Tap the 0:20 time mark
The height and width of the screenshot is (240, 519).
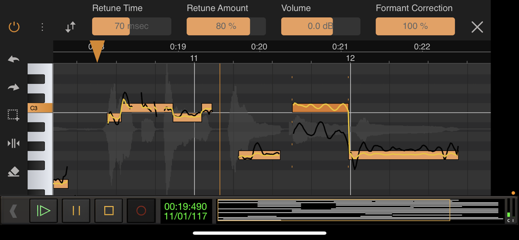pyautogui.click(x=259, y=47)
